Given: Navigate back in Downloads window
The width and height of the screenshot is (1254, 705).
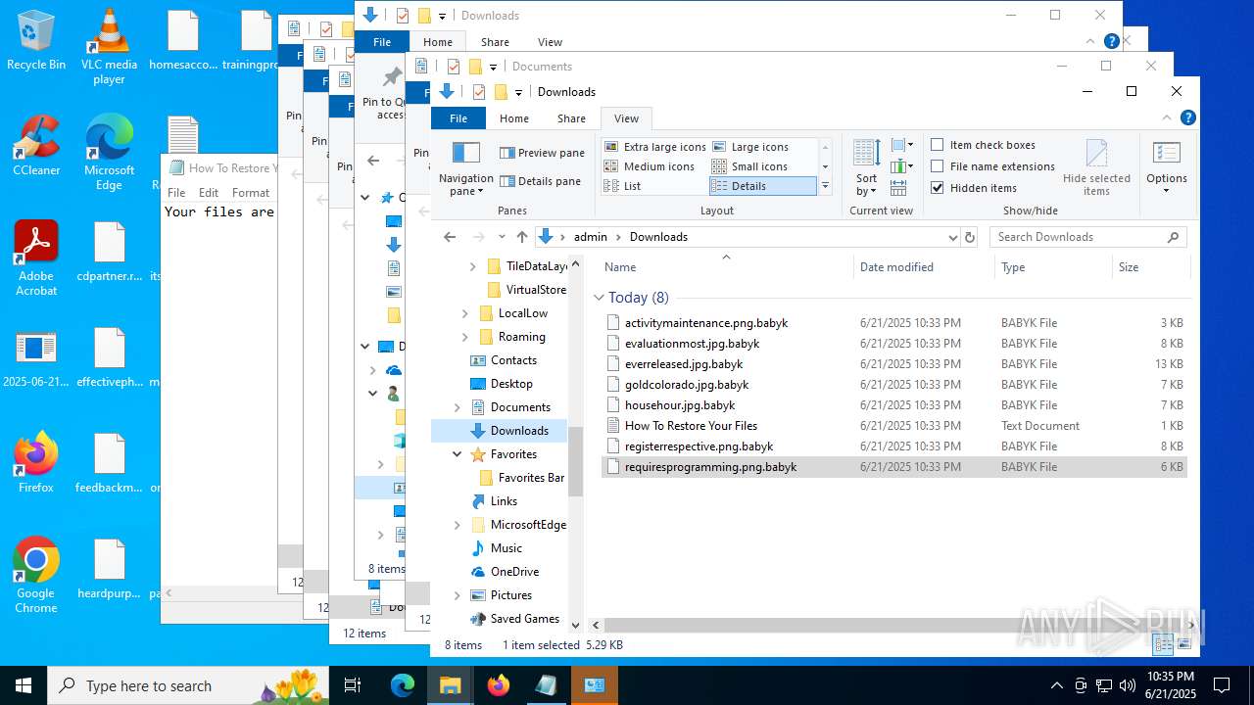Looking at the screenshot, I should pyautogui.click(x=450, y=237).
